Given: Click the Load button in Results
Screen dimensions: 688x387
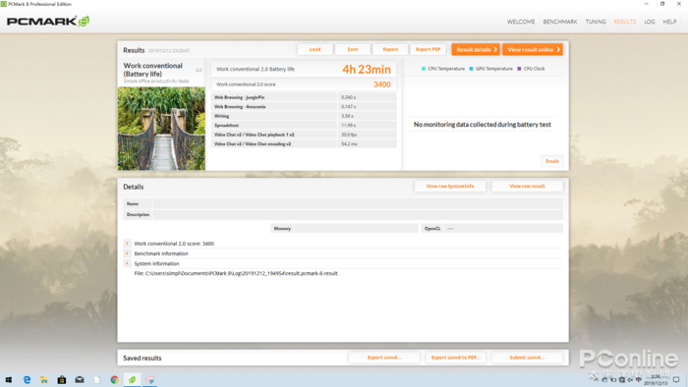Looking at the screenshot, I should pyautogui.click(x=315, y=49).
